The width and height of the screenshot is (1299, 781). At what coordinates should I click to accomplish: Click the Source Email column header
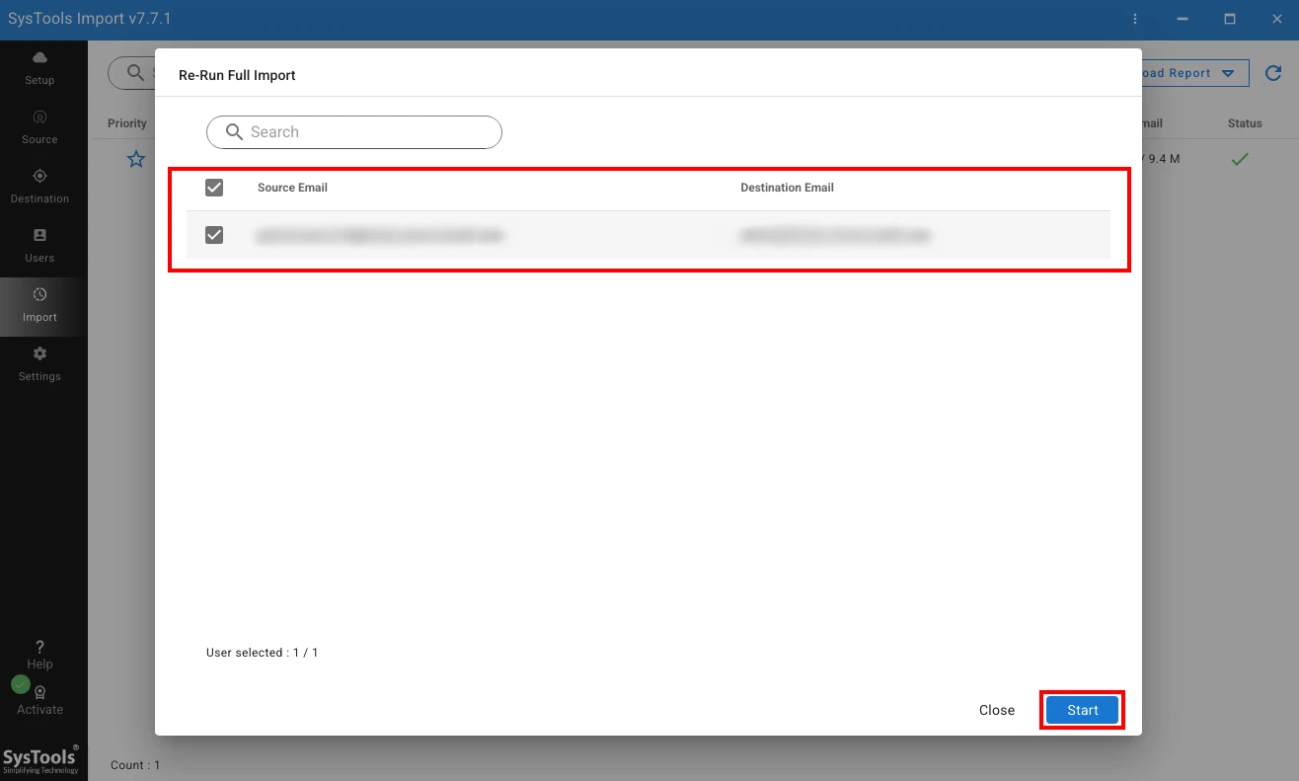[292, 188]
